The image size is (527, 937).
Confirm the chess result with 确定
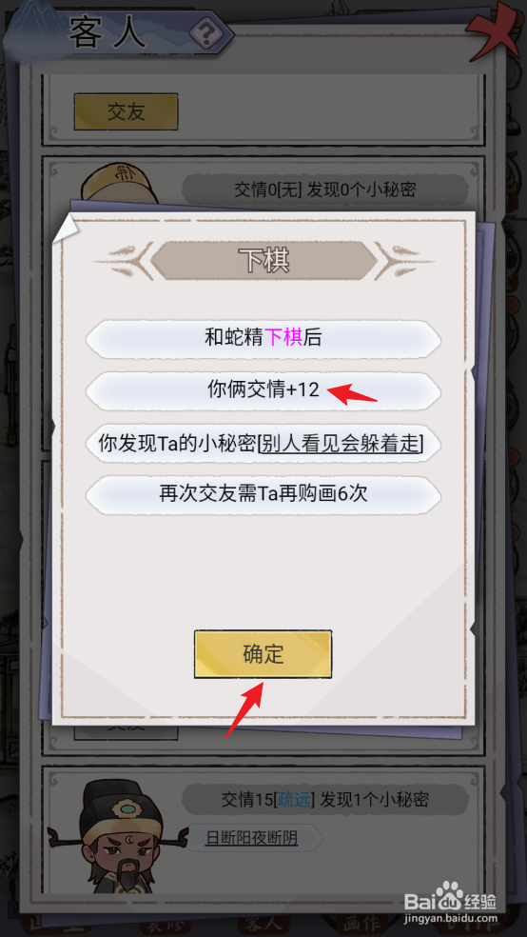[x=263, y=654]
